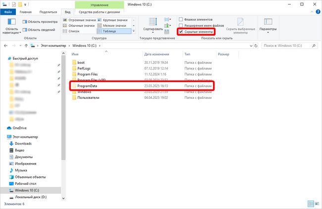322x209 pixels.
Task: Tick the Расширения имен файлов checkbox
Action: pyautogui.click(x=181, y=26)
